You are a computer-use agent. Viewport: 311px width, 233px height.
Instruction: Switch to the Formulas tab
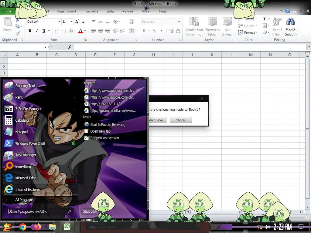(x=91, y=11)
